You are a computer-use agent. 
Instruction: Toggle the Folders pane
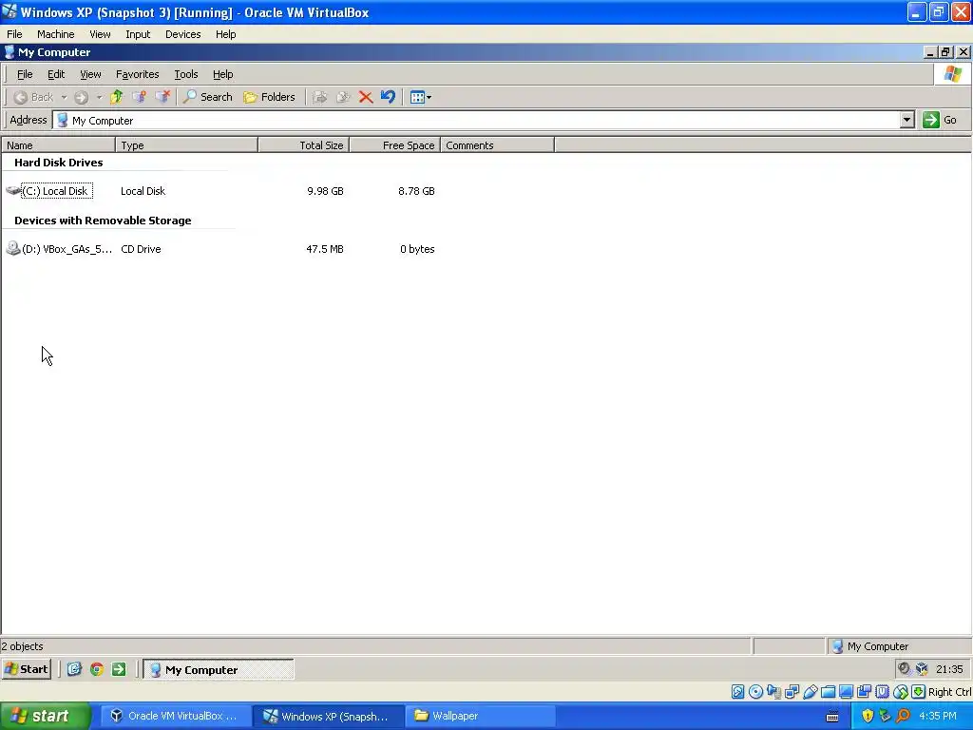(269, 97)
